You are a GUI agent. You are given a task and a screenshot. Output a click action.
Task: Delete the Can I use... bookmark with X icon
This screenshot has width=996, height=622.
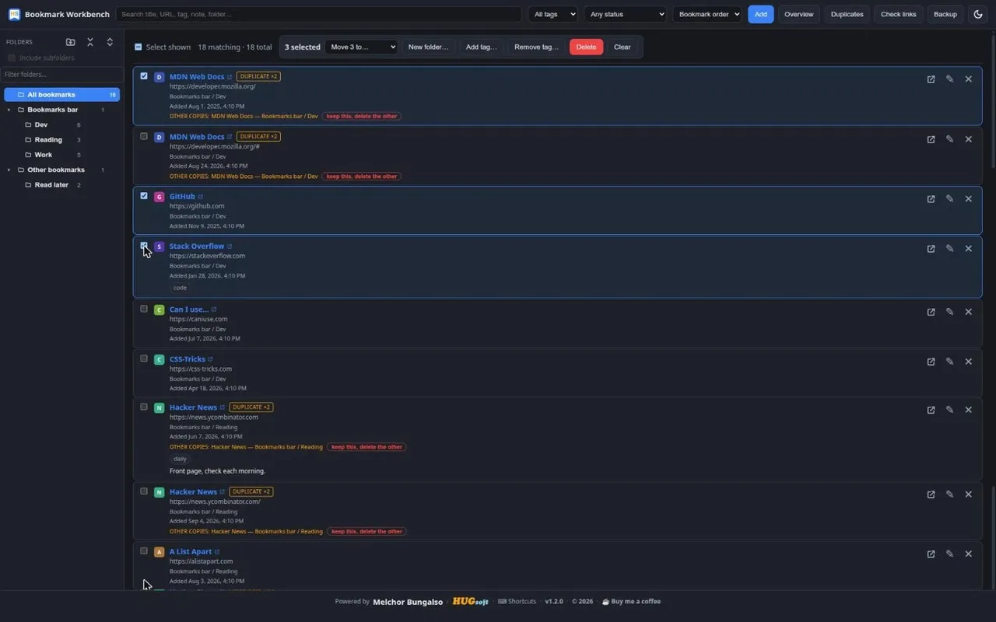[x=968, y=312]
